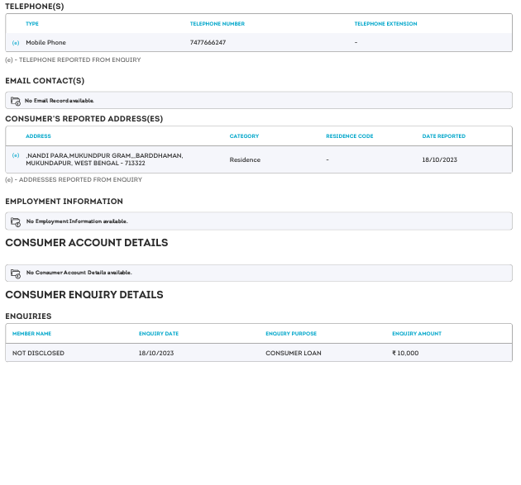Click the ADDRESS column header
Screen dimensions: 521x485
coord(38,136)
